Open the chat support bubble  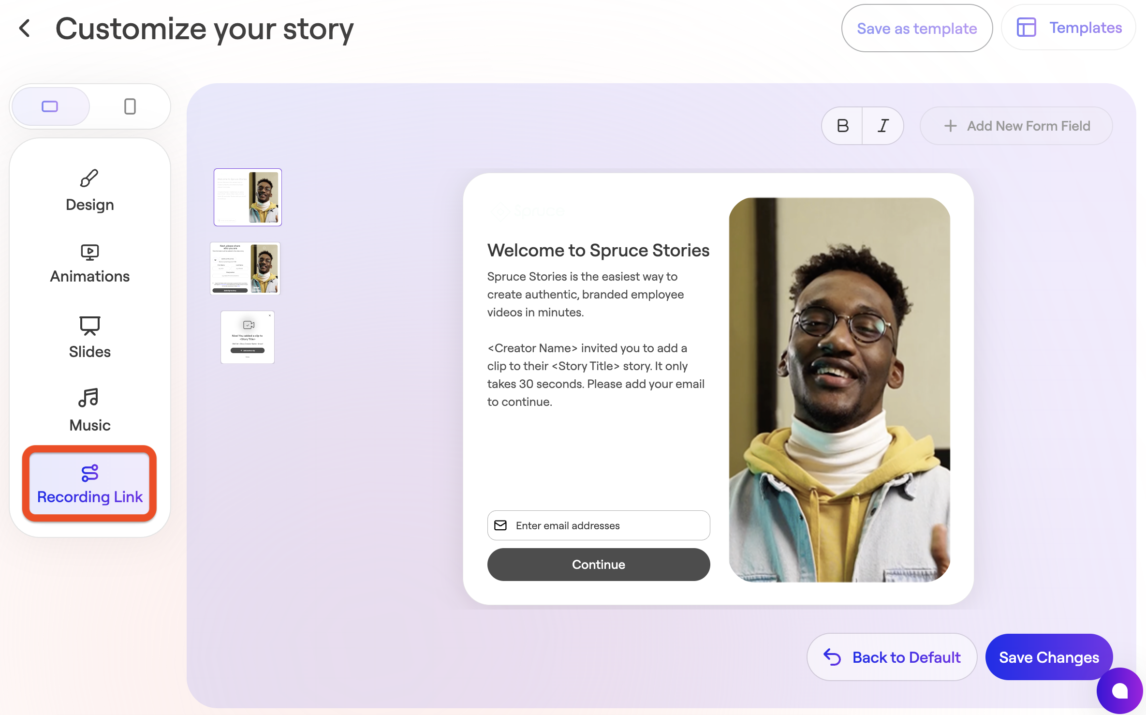[x=1119, y=691]
